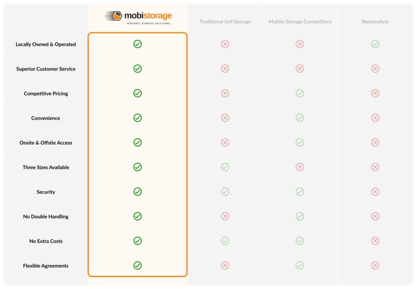
Task: Click the Three Sizes Available label
Action: (46, 167)
